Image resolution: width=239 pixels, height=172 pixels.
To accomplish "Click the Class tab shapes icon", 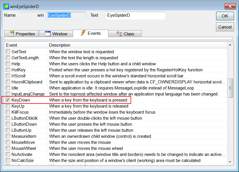I will coord(119,34).
